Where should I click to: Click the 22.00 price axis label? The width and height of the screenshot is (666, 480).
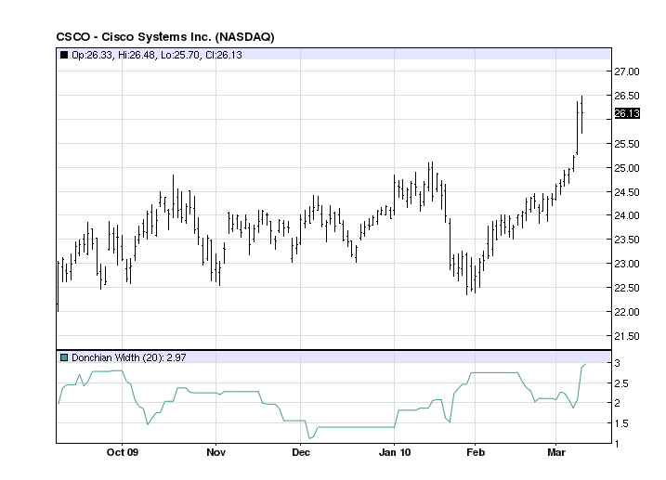(x=627, y=312)
